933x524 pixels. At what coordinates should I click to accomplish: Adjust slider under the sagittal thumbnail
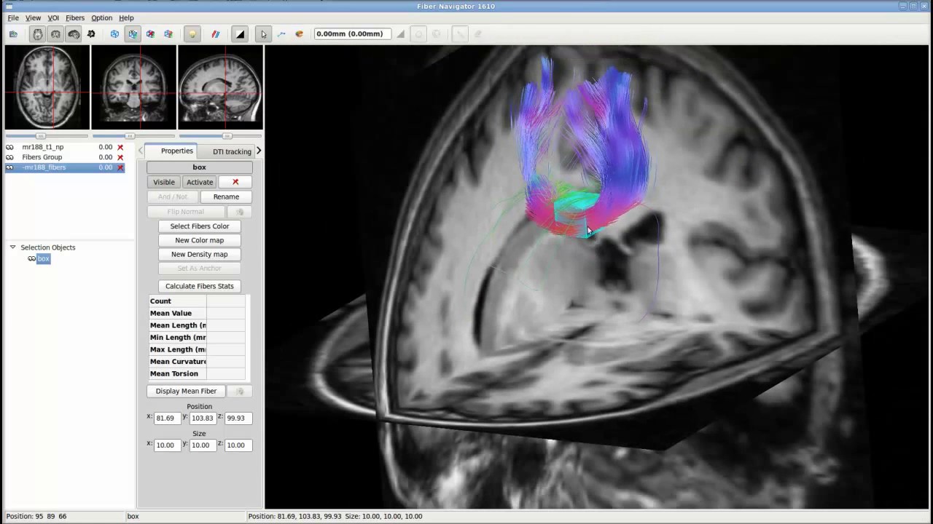point(220,136)
